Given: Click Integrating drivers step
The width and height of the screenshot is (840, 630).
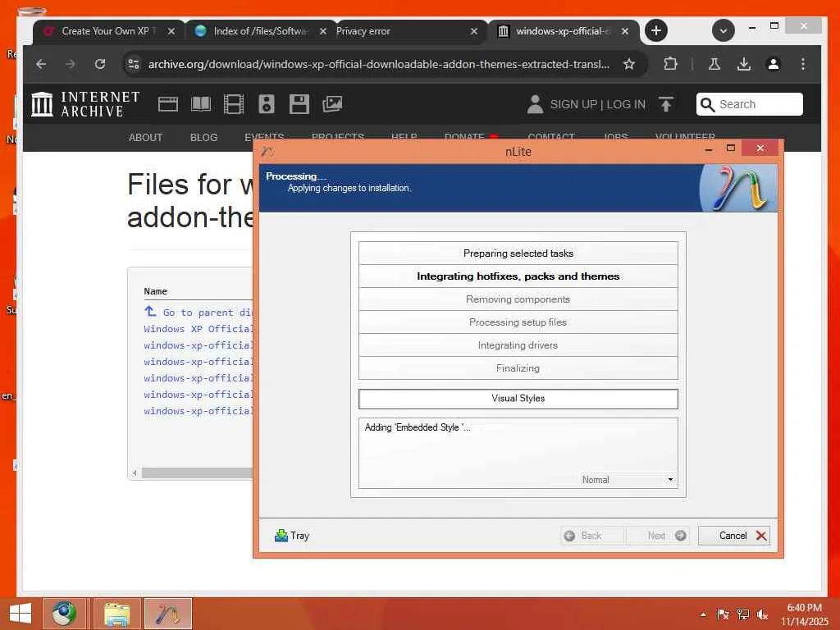Looking at the screenshot, I should 518,345.
